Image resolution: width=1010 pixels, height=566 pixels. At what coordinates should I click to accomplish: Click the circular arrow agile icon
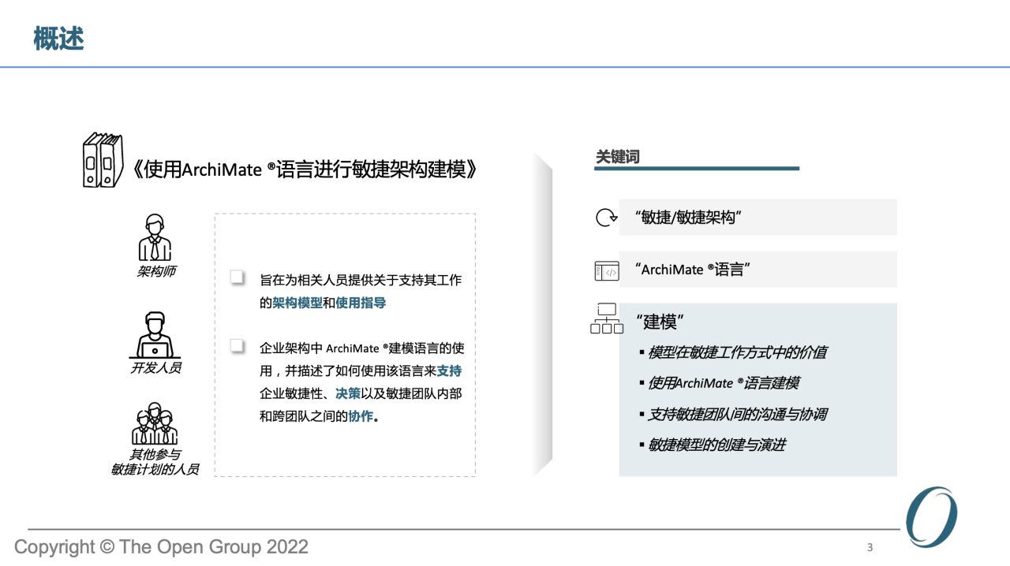click(x=606, y=218)
